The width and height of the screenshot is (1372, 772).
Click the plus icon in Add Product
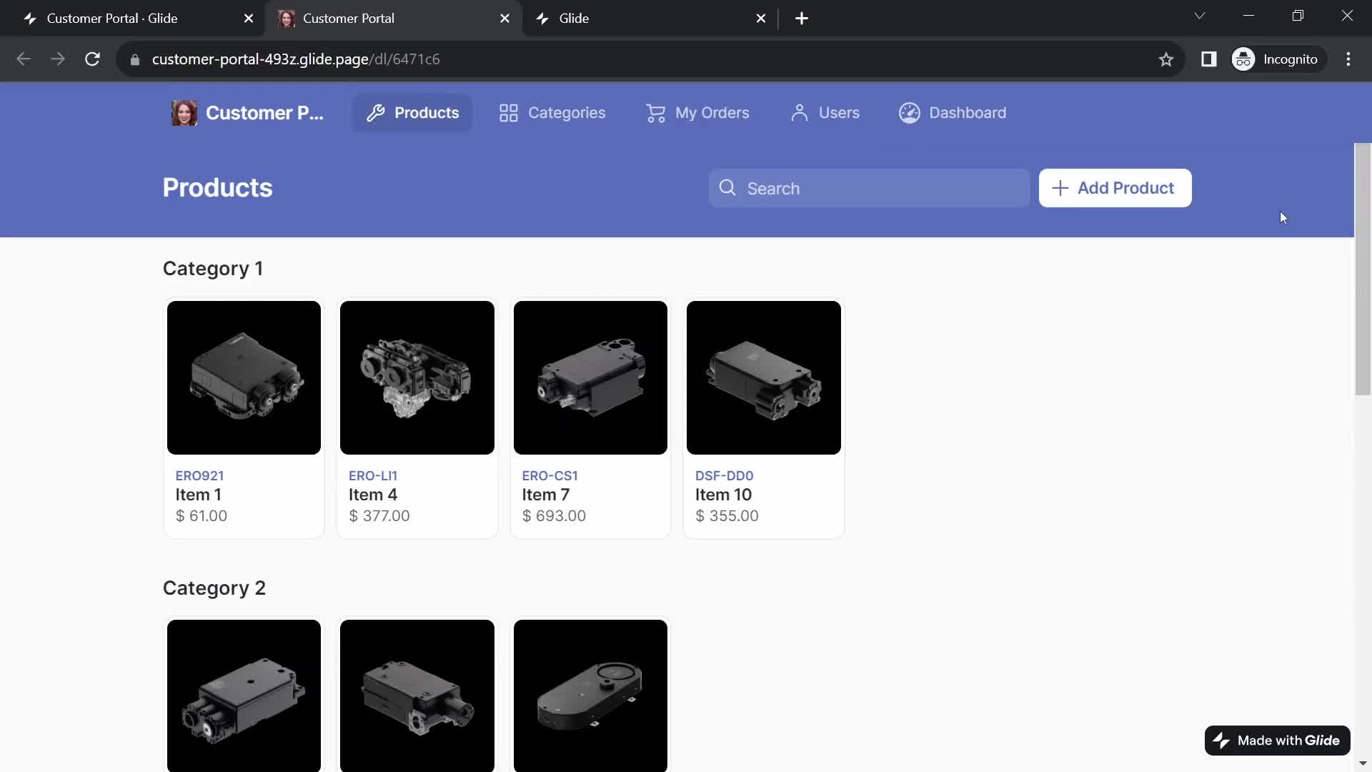1060,188
